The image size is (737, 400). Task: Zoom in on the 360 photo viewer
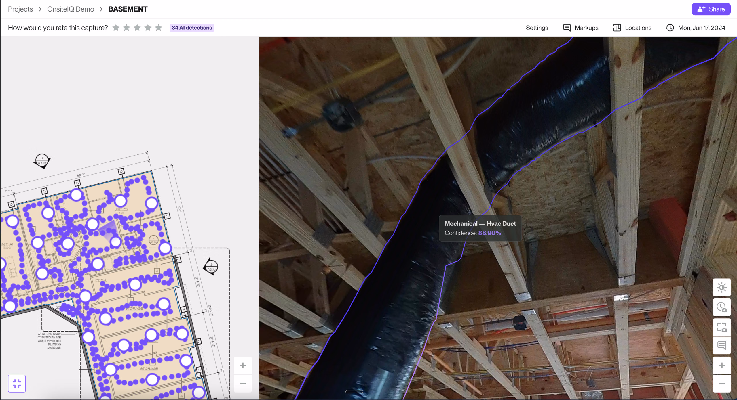(x=722, y=365)
